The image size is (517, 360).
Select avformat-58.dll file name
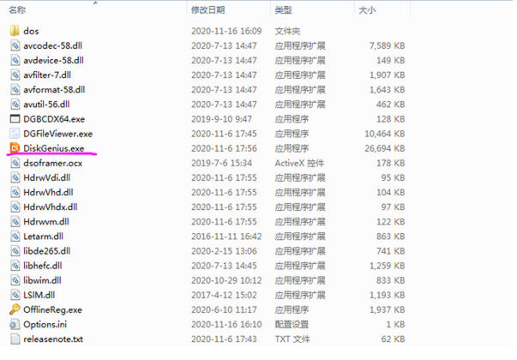pyautogui.click(x=54, y=90)
